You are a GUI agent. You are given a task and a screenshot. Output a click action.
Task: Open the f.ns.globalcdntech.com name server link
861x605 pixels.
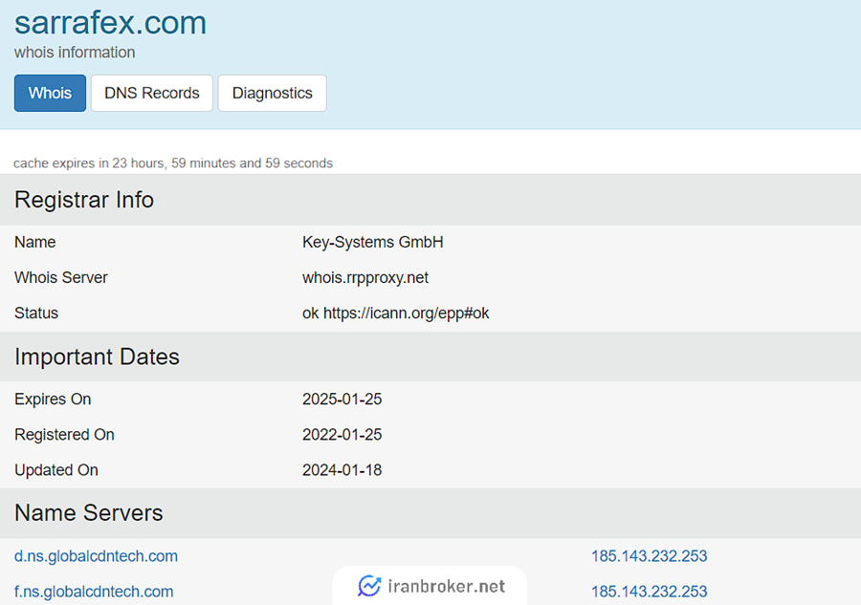[x=94, y=592]
